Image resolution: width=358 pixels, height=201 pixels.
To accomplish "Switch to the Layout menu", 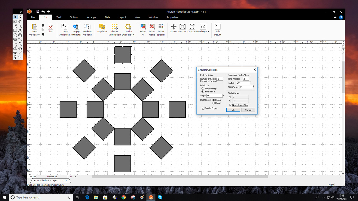I will pos(122,17).
